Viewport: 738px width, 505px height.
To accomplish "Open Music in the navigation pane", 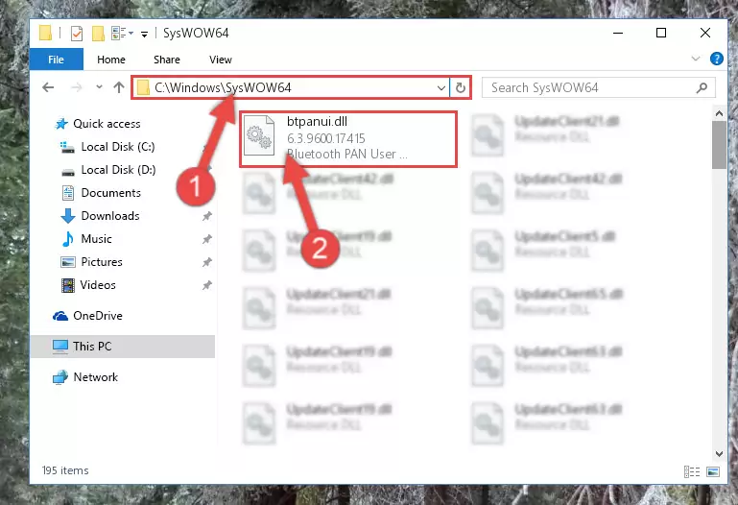I will click(x=96, y=239).
